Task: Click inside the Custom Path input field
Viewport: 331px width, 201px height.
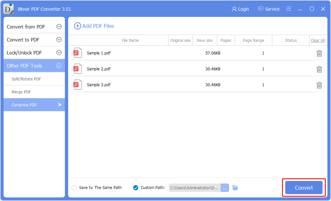Action: click(x=194, y=187)
